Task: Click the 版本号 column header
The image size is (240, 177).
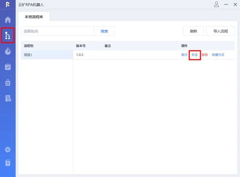Action: [x=81, y=46]
